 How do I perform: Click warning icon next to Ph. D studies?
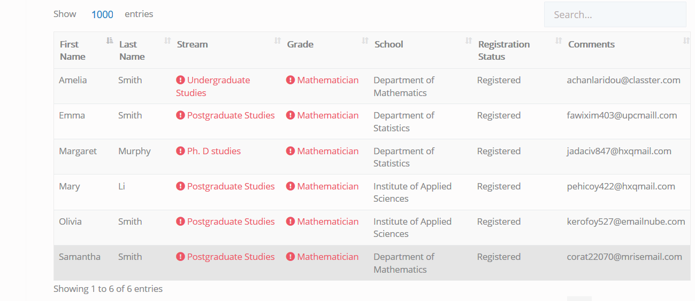(x=180, y=151)
